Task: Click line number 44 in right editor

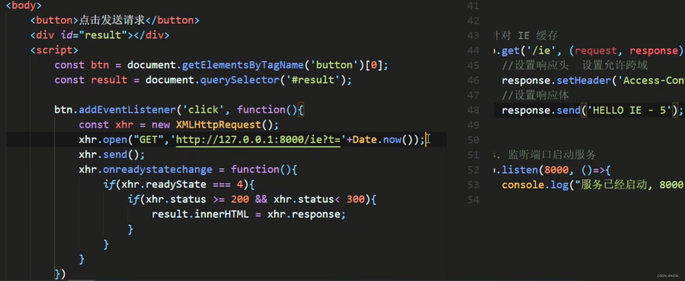Action: click(473, 51)
